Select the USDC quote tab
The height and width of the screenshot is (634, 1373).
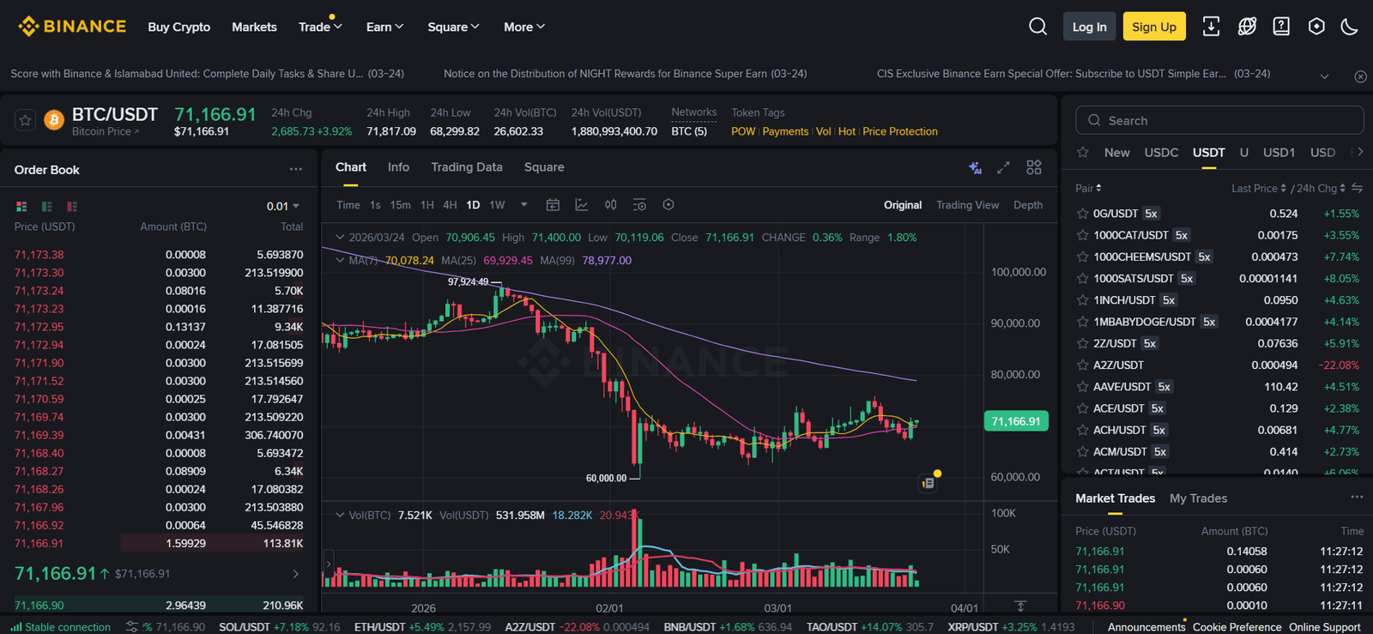(1161, 152)
